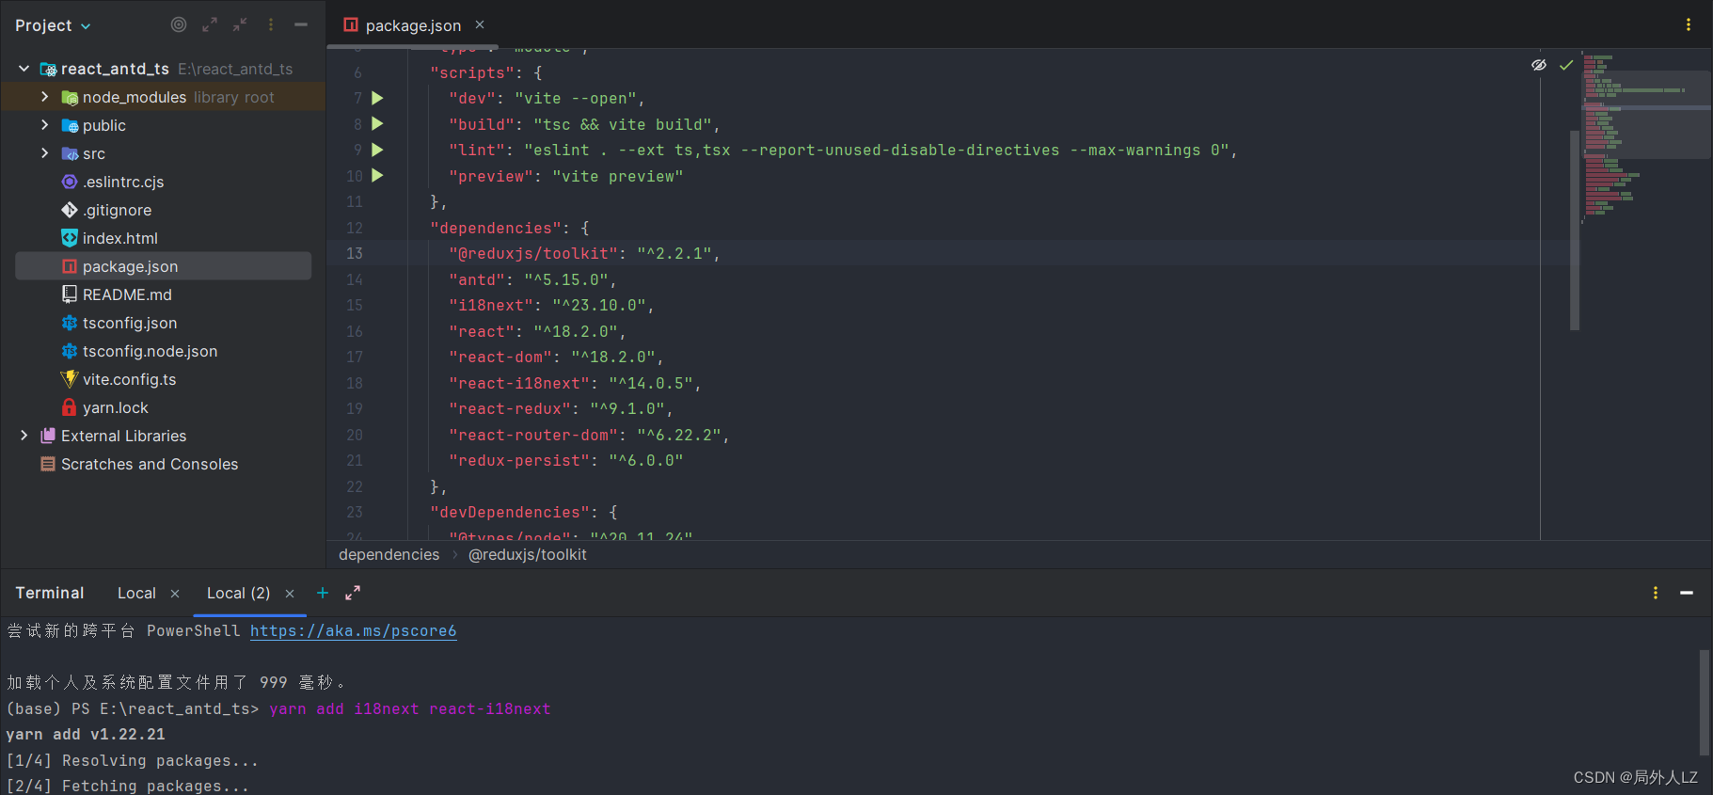Click terminal vertical scrollbar
This screenshot has height=795, width=1713.
click(1705, 701)
